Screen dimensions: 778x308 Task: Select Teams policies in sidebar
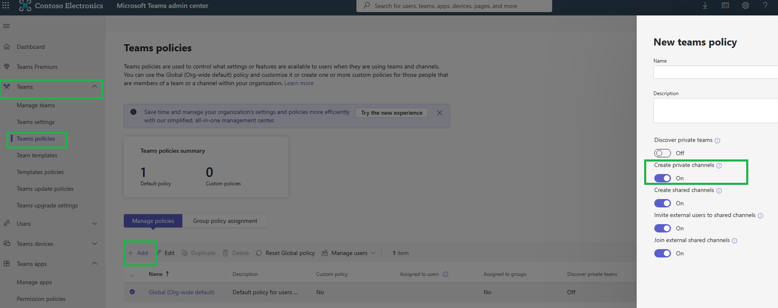coord(36,139)
